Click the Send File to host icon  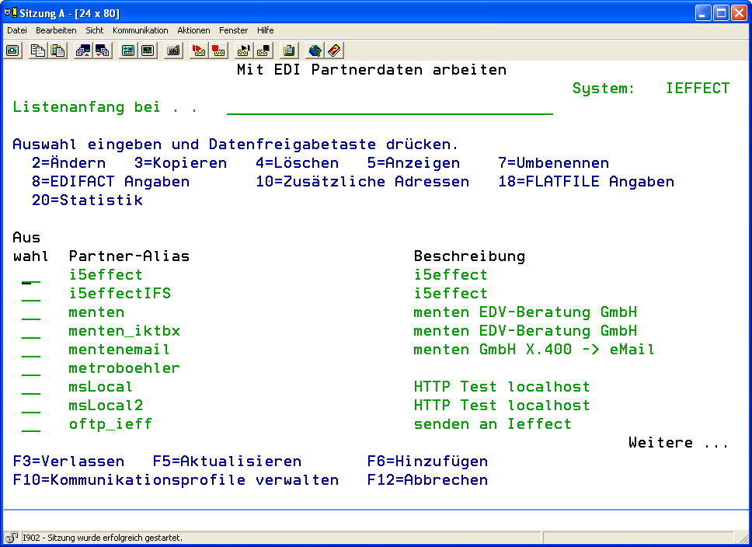click(x=83, y=51)
